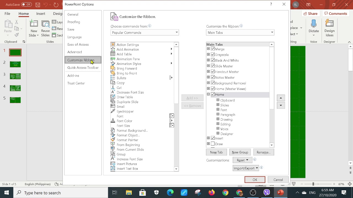This screenshot has width=353, height=198.
Task: Select the Email command icon
Action: 113,106
